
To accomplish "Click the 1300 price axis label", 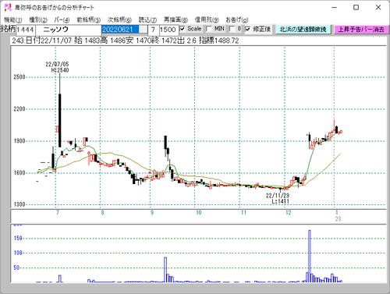I will (x=19, y=204).
